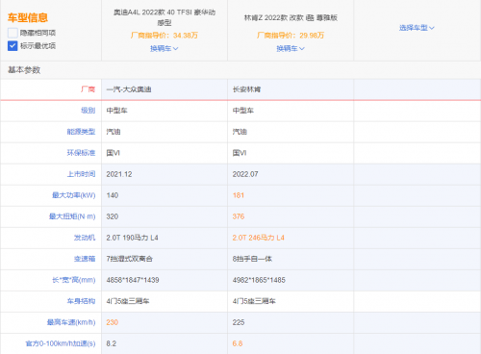Open 换辆车 dropdown under Audi A4L
The width and height of the screenshot is (481, 354).
tap(165, 48)
